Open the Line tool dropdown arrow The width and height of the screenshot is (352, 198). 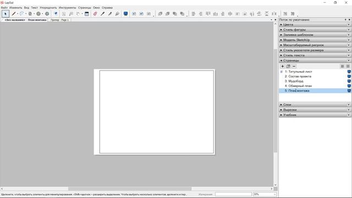(18, 14)
